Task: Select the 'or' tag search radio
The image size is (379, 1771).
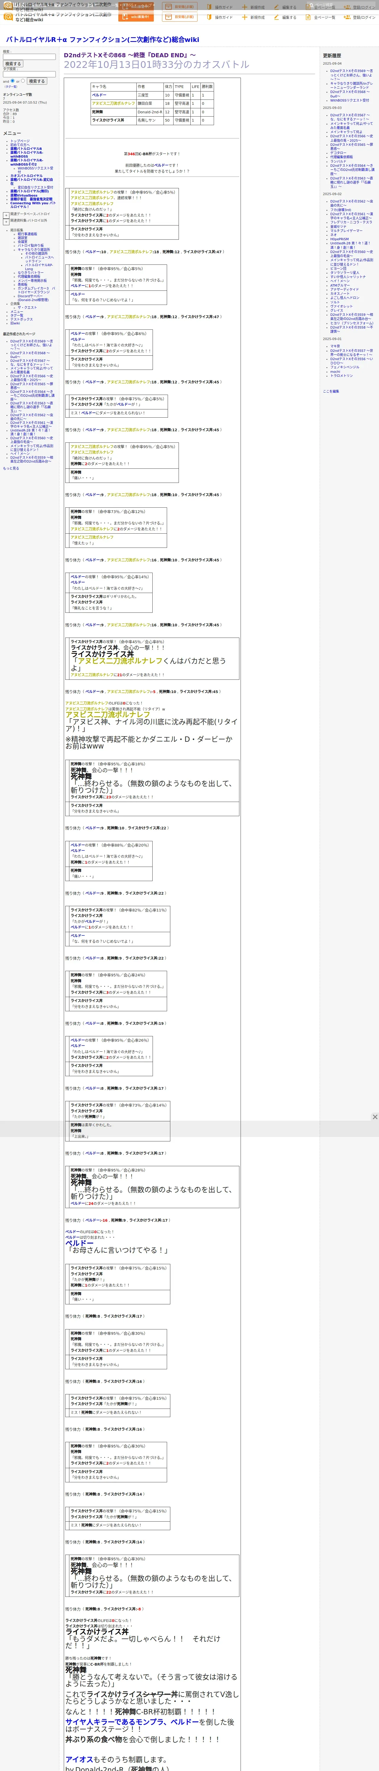Action: [x=23, y=81]
